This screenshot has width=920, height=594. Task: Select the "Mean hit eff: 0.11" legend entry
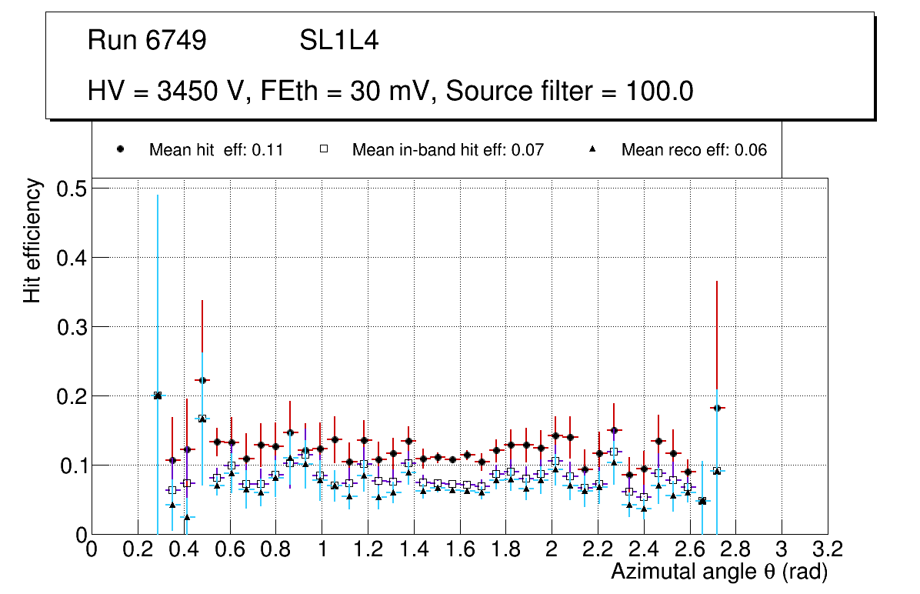tap(216, 150)
